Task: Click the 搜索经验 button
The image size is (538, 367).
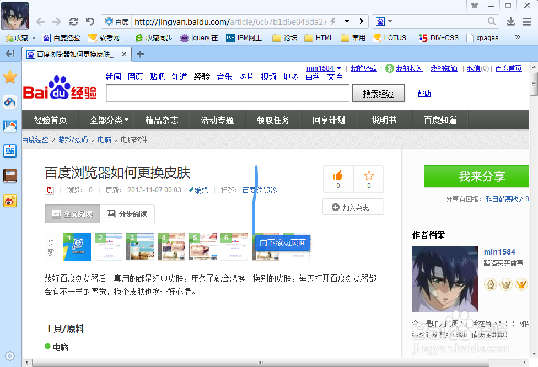Action: point(379,93)
